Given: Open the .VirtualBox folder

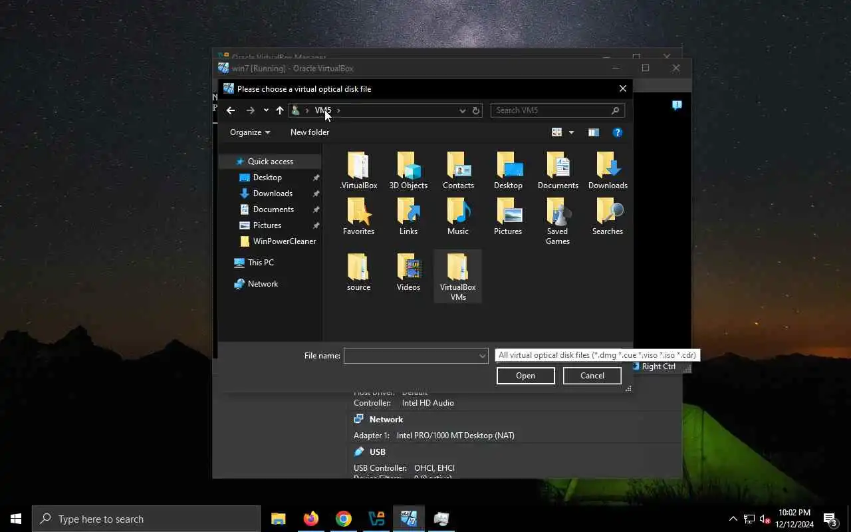Looking at the screenshot, I should pos(358,171).
